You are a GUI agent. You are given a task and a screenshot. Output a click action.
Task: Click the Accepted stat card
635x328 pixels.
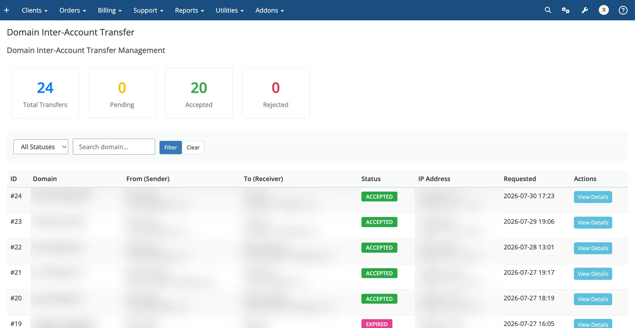(199, 93)
